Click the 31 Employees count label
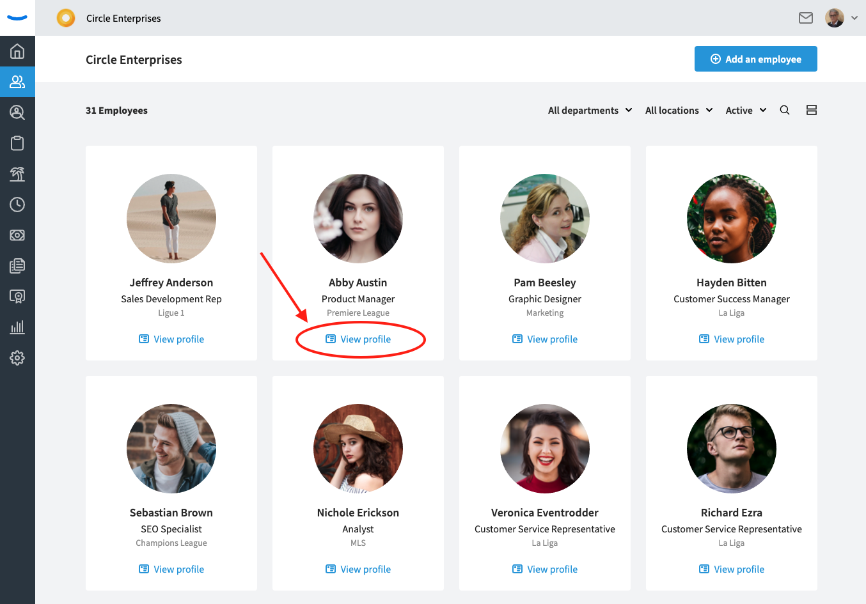866x604 pixels. point(116,111)
